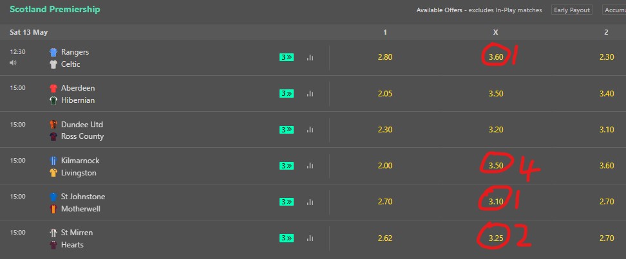Image resolution: width=626 pixels, height=259 pixels.
Task: Open stats icon for Aberdeen vs Hibernian
Action: point(310,94)
